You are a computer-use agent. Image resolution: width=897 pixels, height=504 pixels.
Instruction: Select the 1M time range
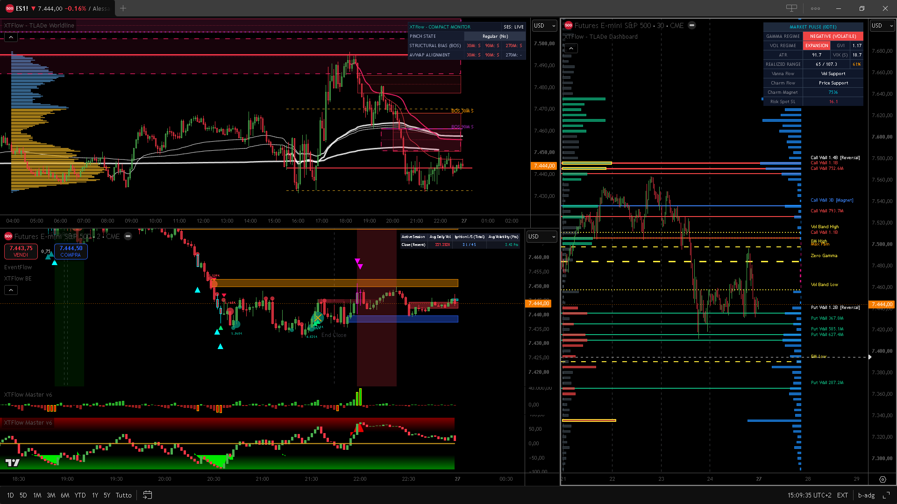[37, 495]
